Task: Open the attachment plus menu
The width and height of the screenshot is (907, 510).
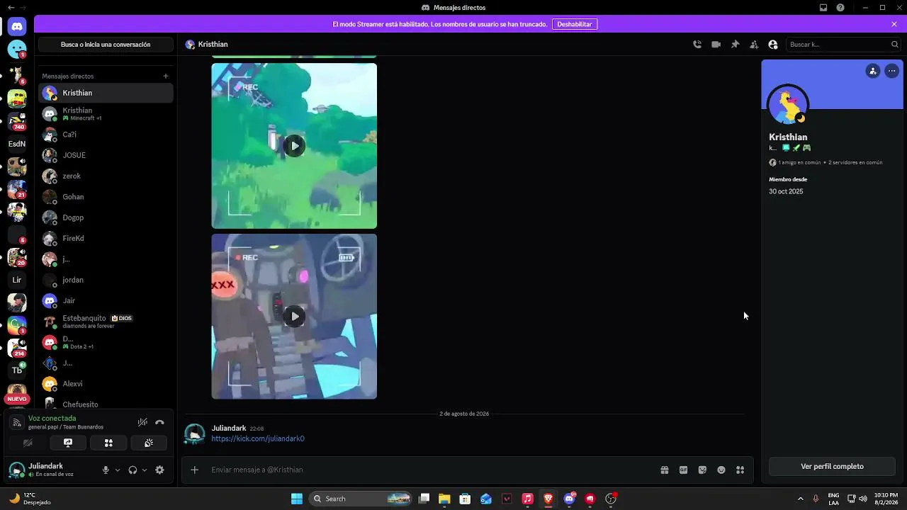Action: coord(195,470)
